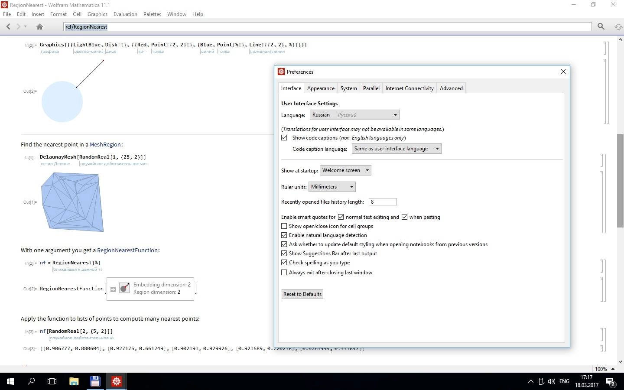This screenshot has height=390, width=624.
Task: Open the Help menu
Action: pos(198,14)
